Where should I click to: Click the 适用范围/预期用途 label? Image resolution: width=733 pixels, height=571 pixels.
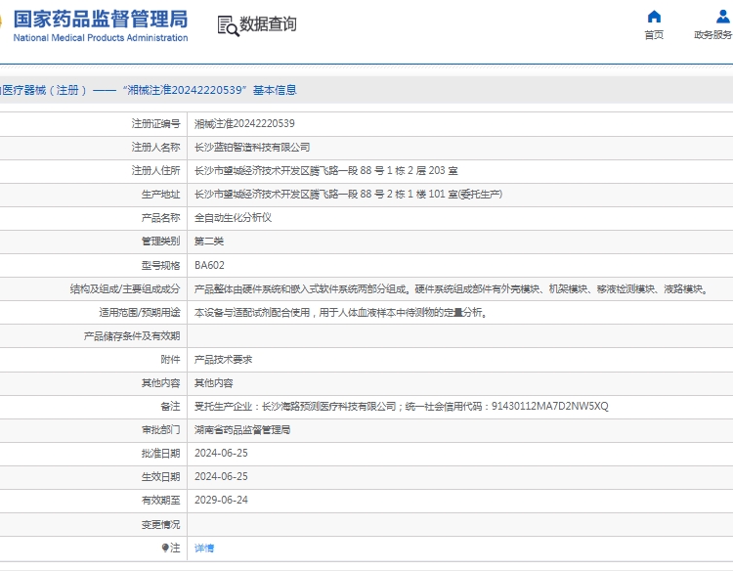140,313
